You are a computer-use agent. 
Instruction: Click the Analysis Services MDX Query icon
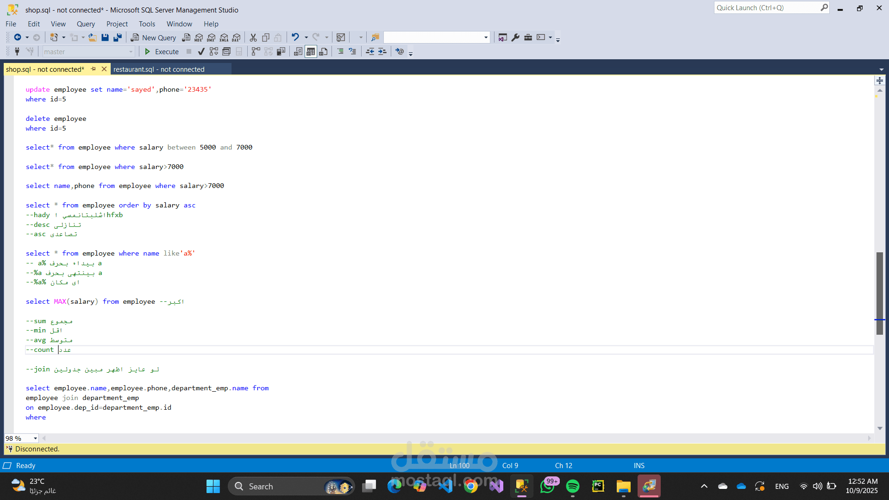click(199, 37)
